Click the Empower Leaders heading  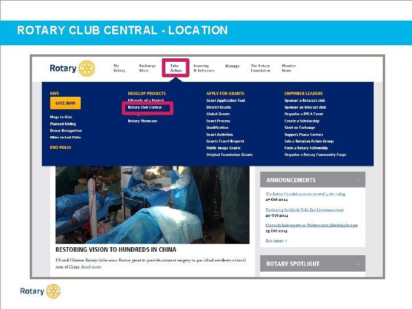(303, 93)
